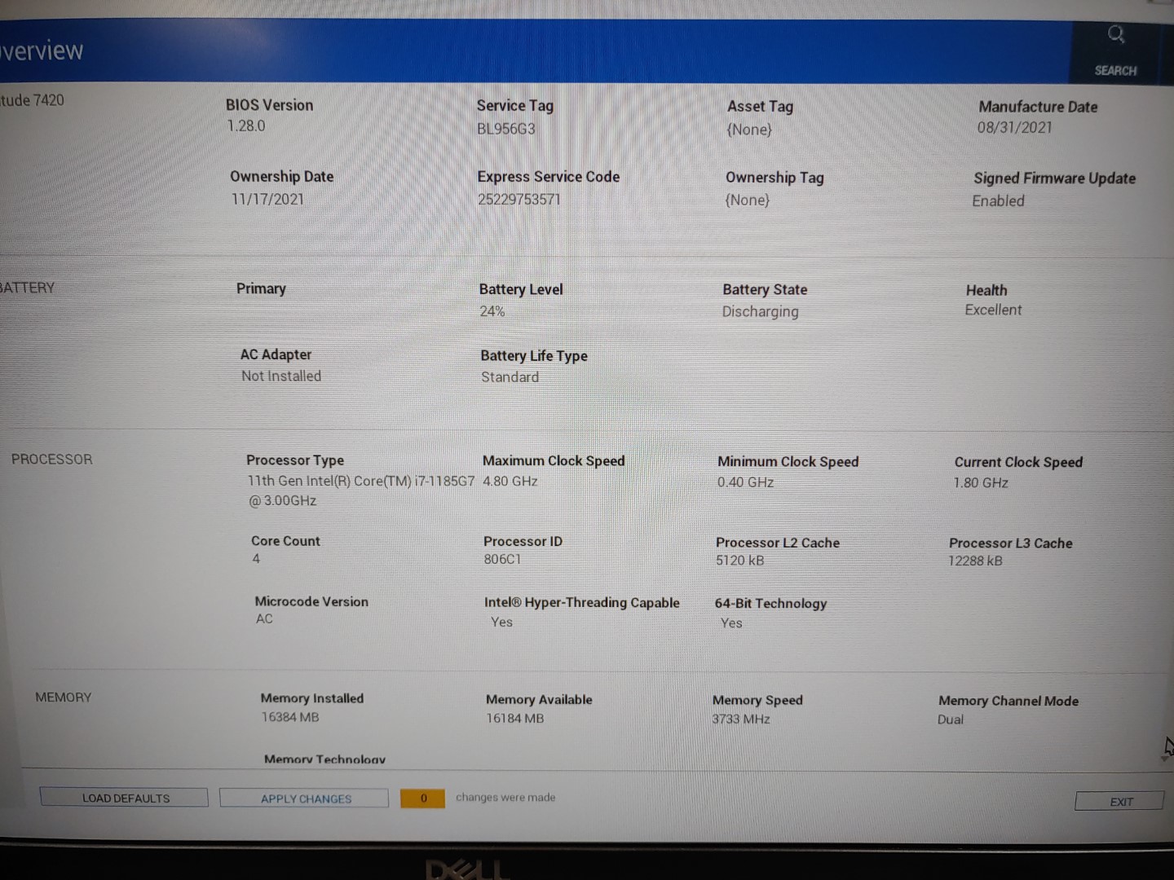Click the Battery State Discharging value

click(x=761, y=312)
